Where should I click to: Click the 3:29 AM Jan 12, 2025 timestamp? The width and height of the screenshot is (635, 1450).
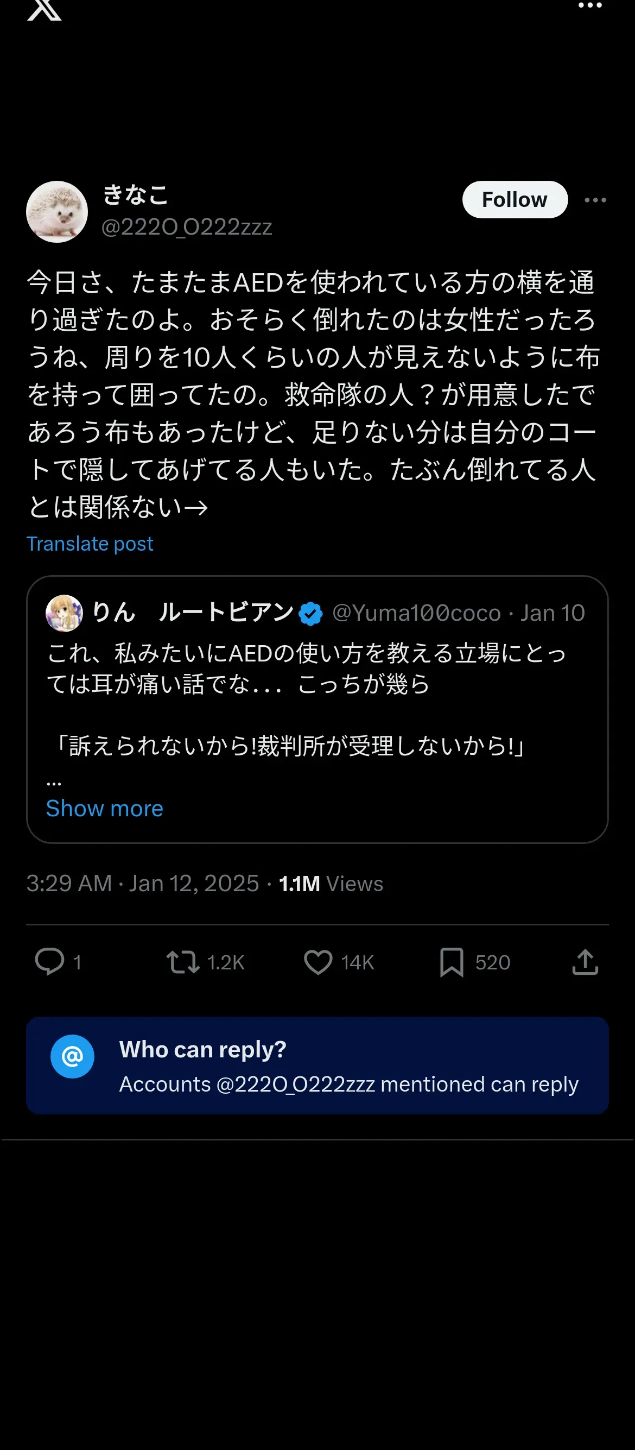[x=143, y=884]
